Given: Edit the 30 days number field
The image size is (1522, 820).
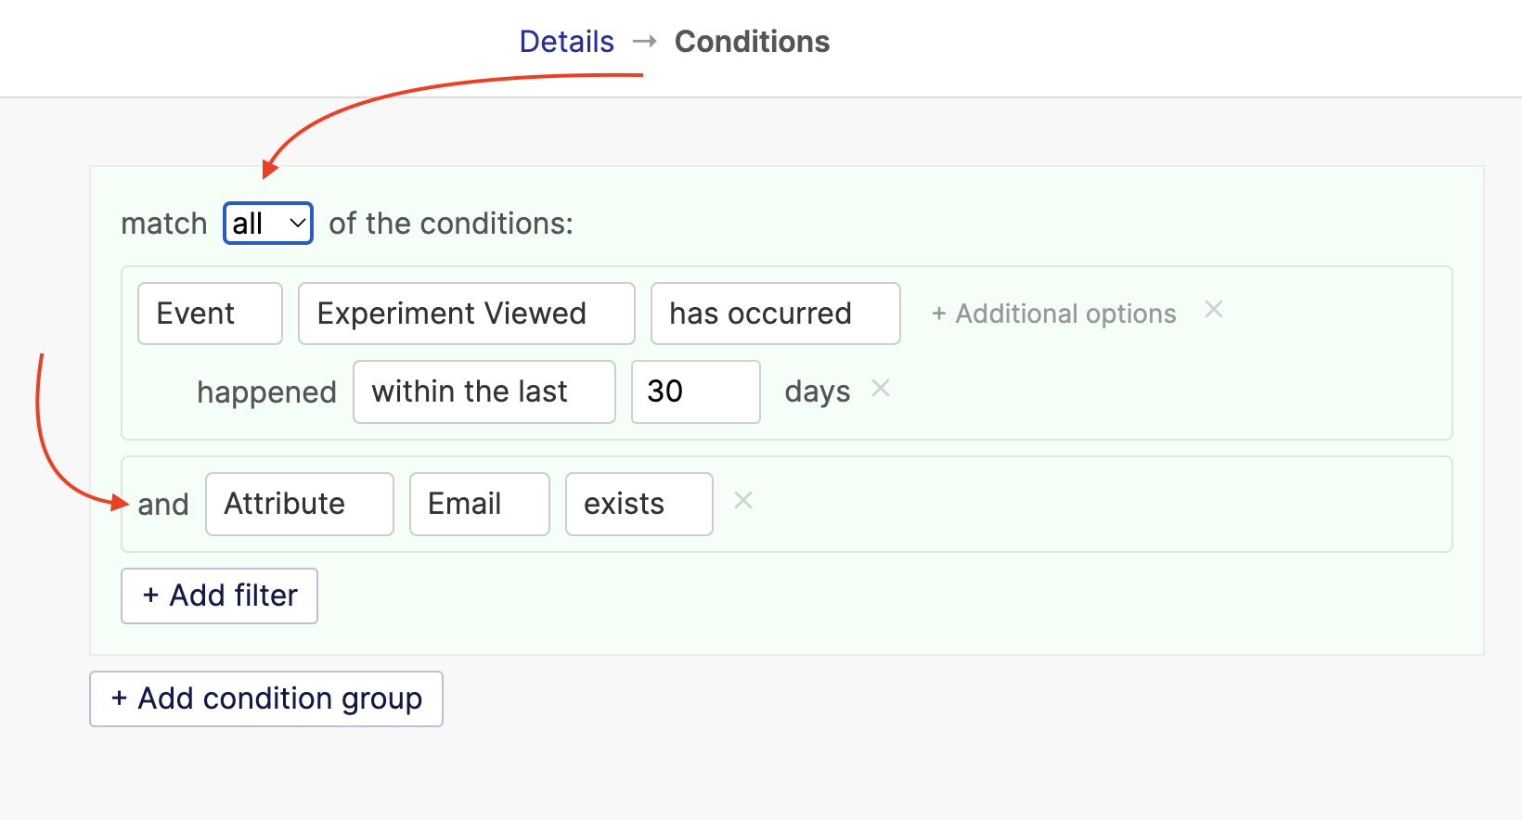Looking at the screenshot, I should pyautogui.click(x=696, y=391).
